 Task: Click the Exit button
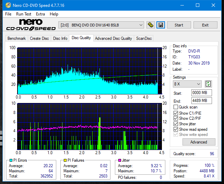(x=205, y=25)
